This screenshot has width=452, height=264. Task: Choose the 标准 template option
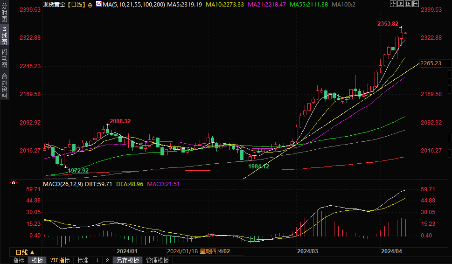83,260
